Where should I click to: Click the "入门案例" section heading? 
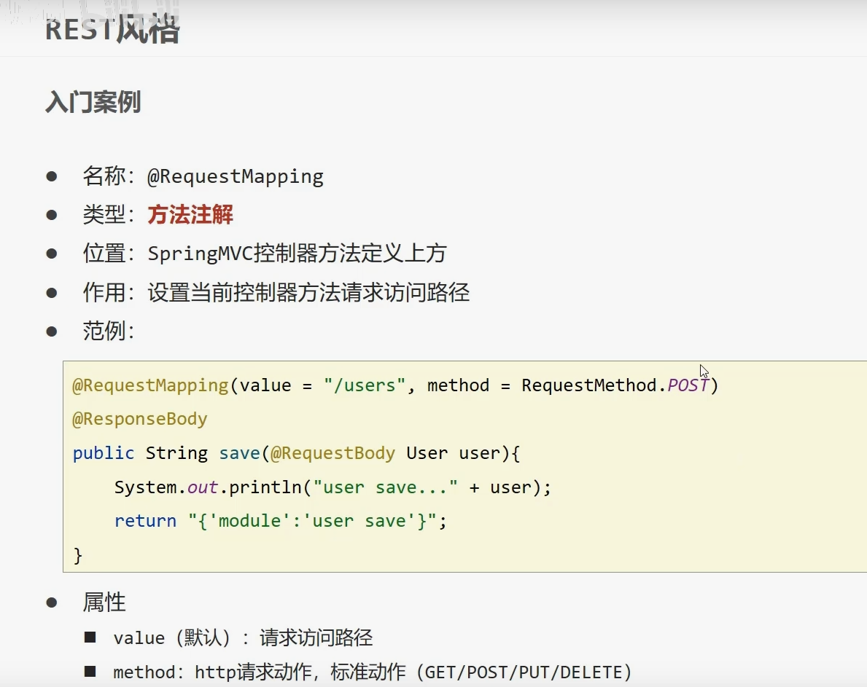tap(93, 103)
